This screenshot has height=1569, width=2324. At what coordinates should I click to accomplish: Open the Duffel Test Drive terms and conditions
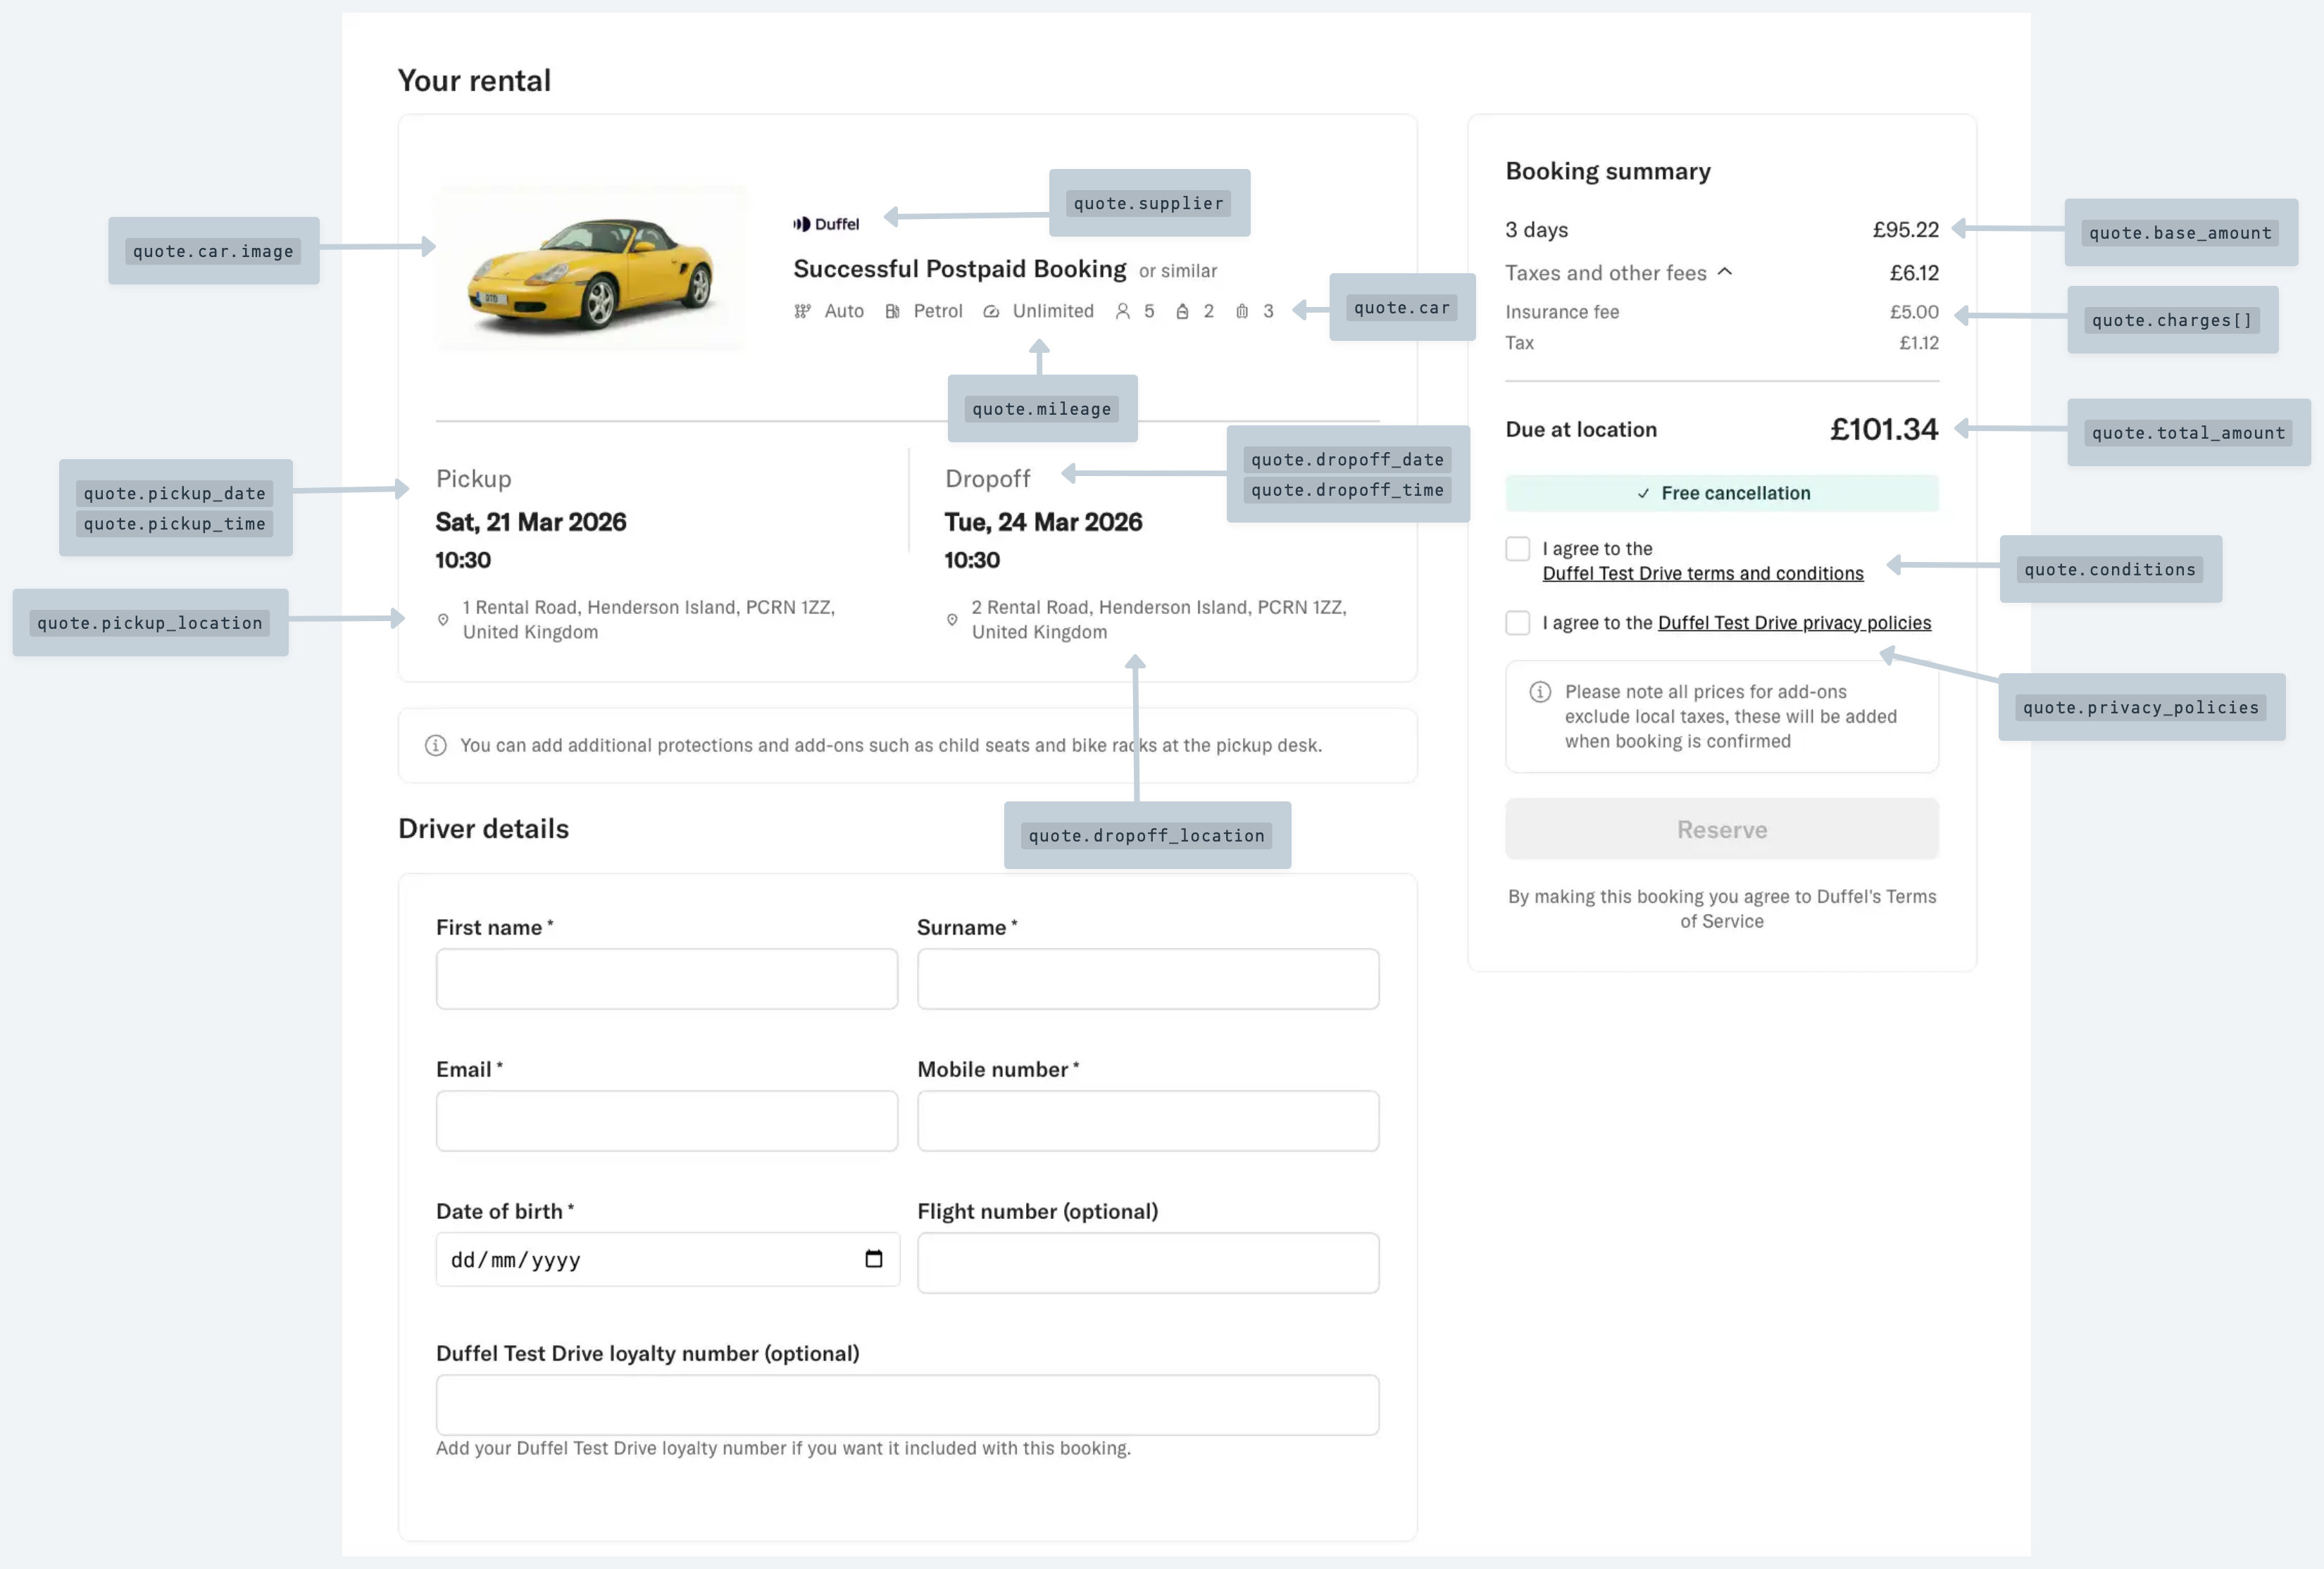click(1702, 573)
